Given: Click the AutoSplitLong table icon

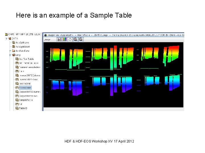Looking at the screenshot, I should pos(13,42).
